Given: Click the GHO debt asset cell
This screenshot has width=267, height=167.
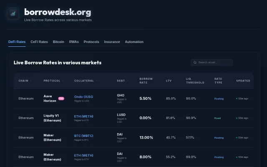Looking at the screenshot, I should point(121,96).
